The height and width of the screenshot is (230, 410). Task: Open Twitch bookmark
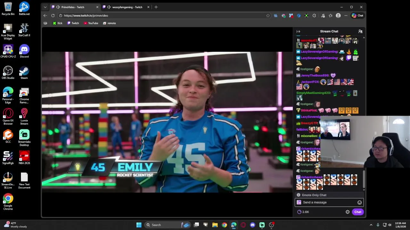click(73, 23)
